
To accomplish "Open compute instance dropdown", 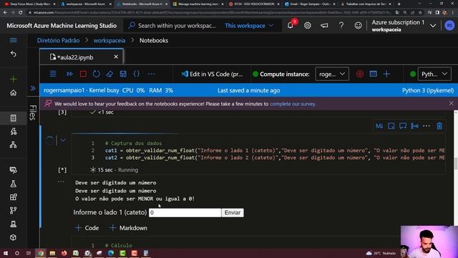I will [332, 75].
